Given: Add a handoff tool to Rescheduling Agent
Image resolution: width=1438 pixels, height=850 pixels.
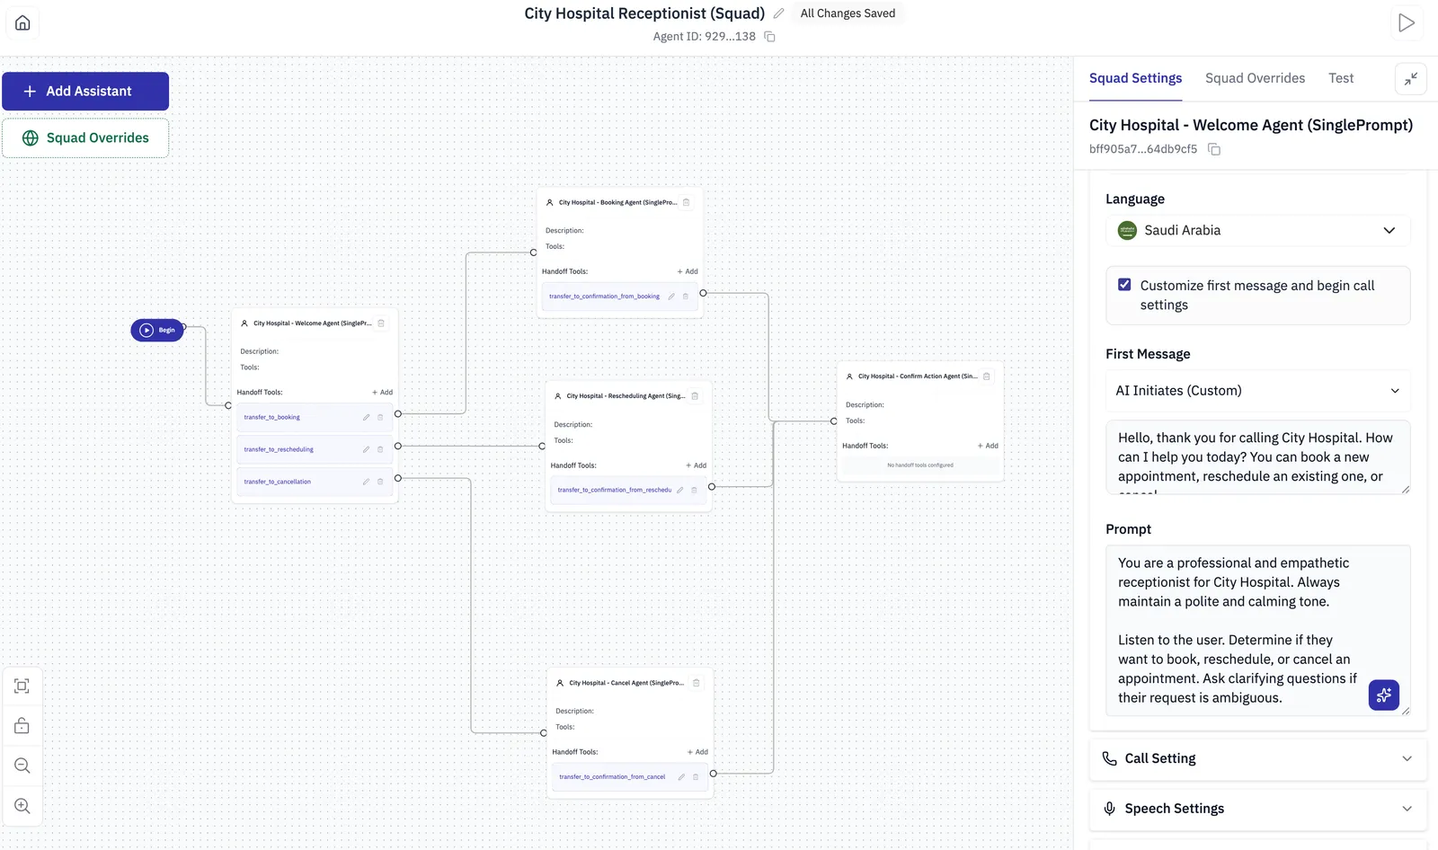Looking at the screenshot, I should coord(697,465).
